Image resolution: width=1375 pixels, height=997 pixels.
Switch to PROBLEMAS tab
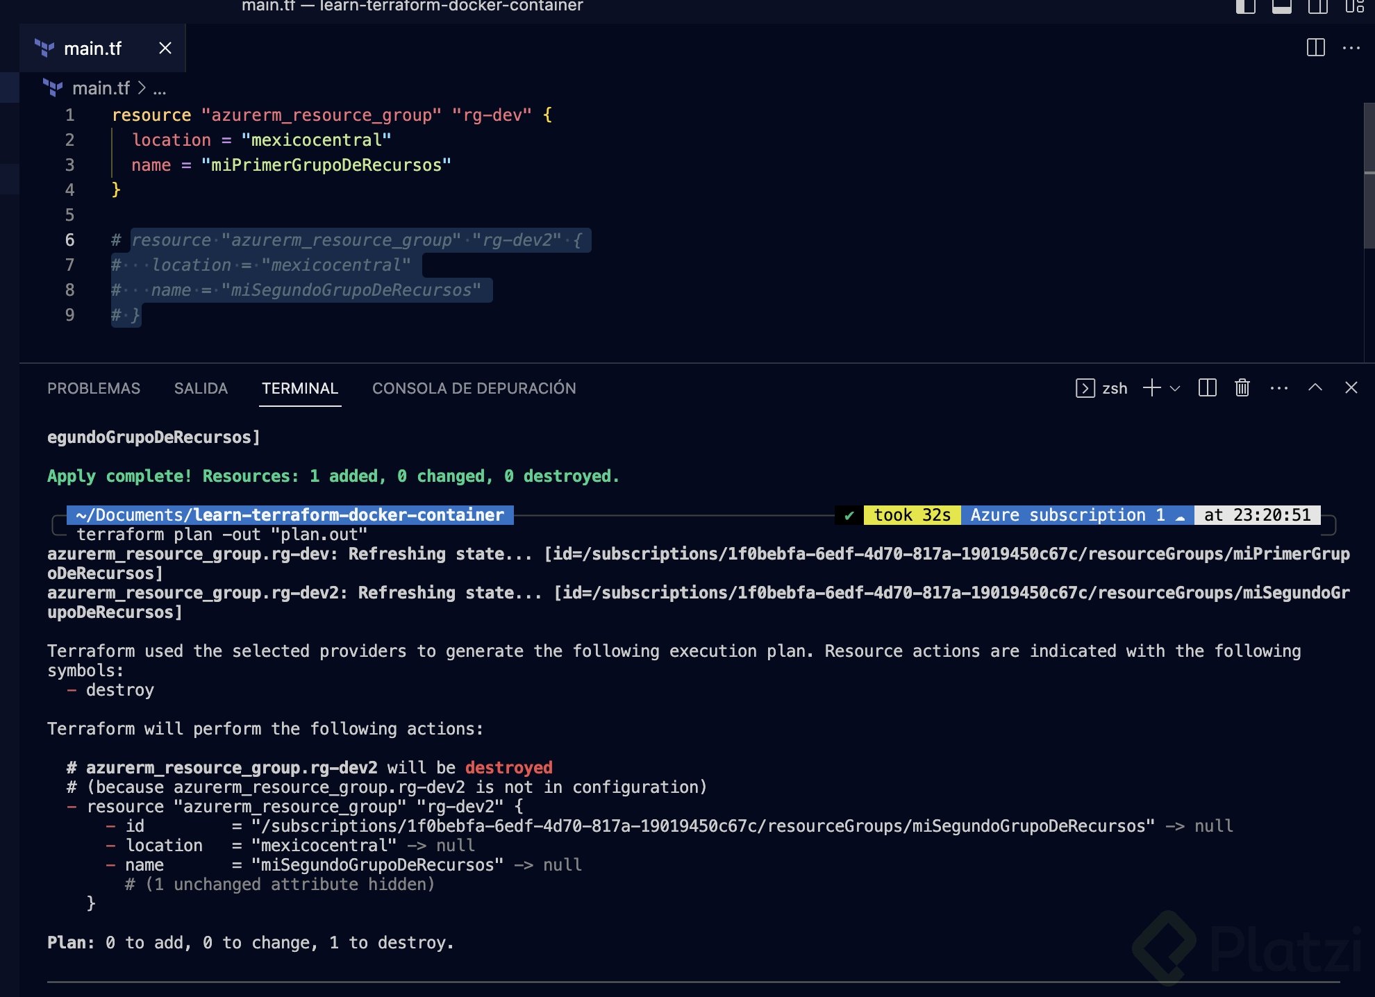tap(94, 388)
